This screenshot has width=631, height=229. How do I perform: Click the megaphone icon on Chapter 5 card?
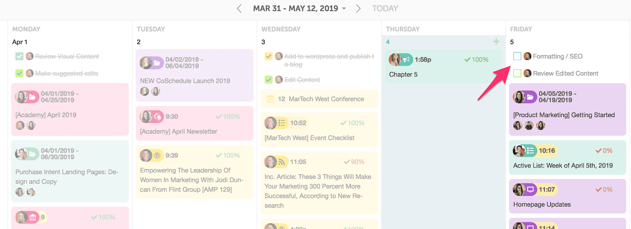(406, 60)
